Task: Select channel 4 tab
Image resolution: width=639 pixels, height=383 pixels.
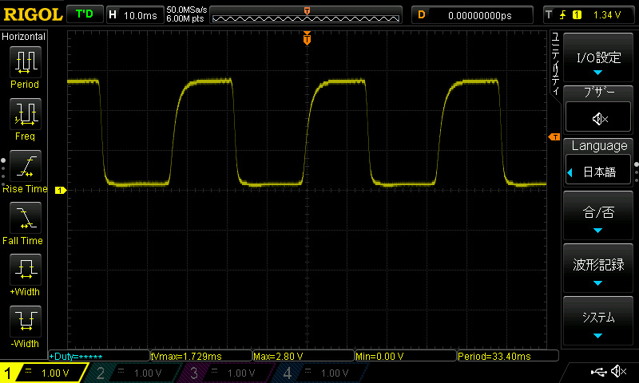Action: pos(322,373)
